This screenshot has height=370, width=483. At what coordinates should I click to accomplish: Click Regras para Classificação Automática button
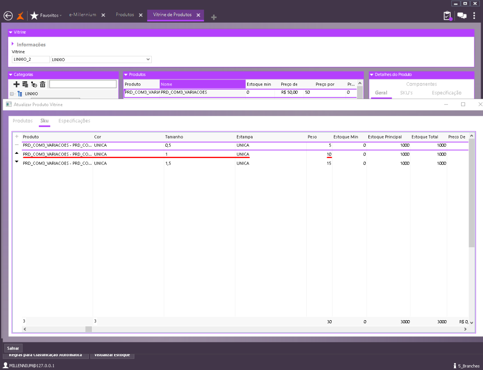[45, 355]
